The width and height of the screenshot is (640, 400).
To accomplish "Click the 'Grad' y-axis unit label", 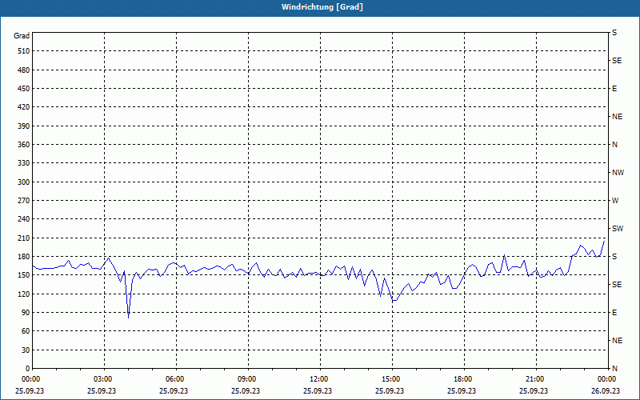I will coord(22,36).
